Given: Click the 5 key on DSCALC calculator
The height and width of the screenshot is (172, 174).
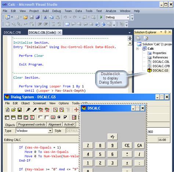Looking at the screenshot, I should [x=100, y=154].
